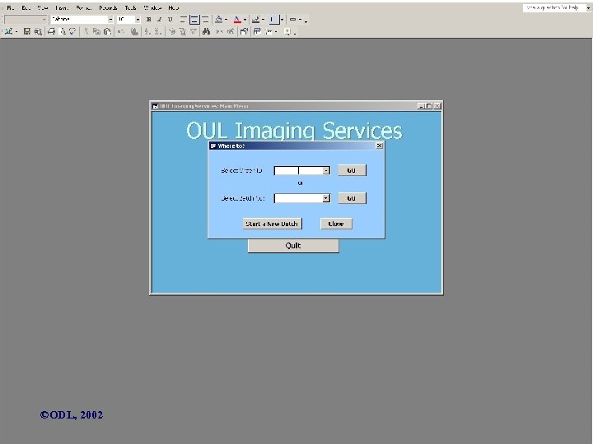Image resolution: width=593 pixels, height=444 pixels.
Task: Open the Tahoma font name dropdown
Action: [110, 19]
